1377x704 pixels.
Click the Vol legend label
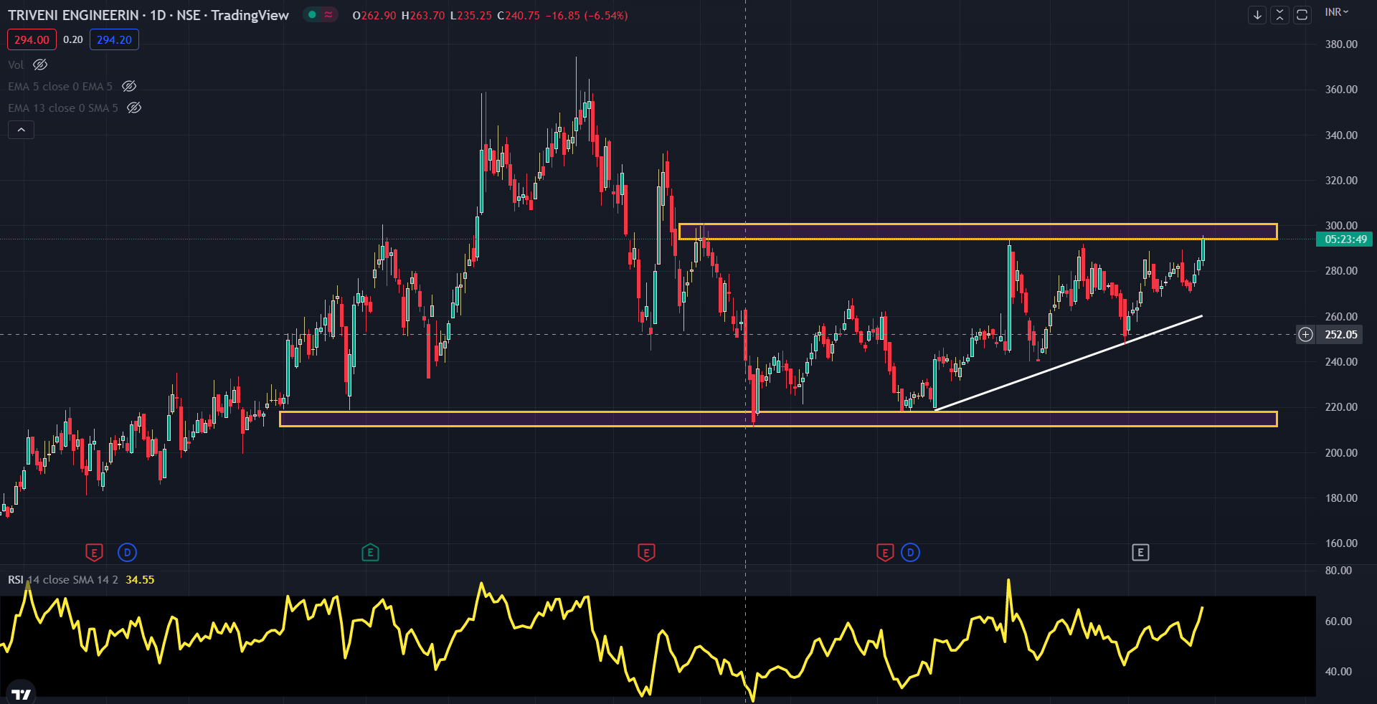[x=16, y=65]
